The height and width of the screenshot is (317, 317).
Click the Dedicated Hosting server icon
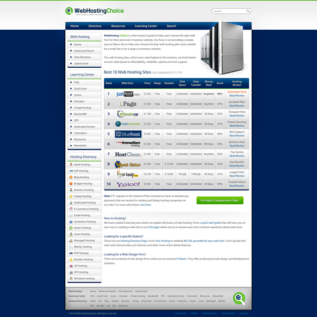71,202
